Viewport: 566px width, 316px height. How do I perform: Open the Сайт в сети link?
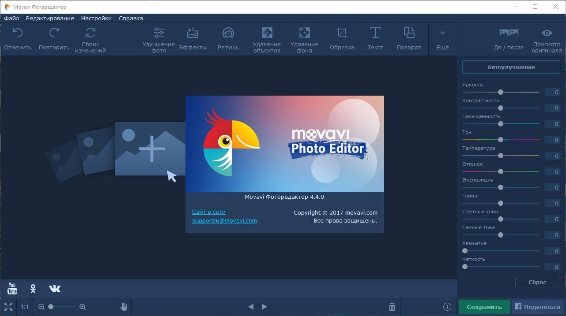[209, 212]
